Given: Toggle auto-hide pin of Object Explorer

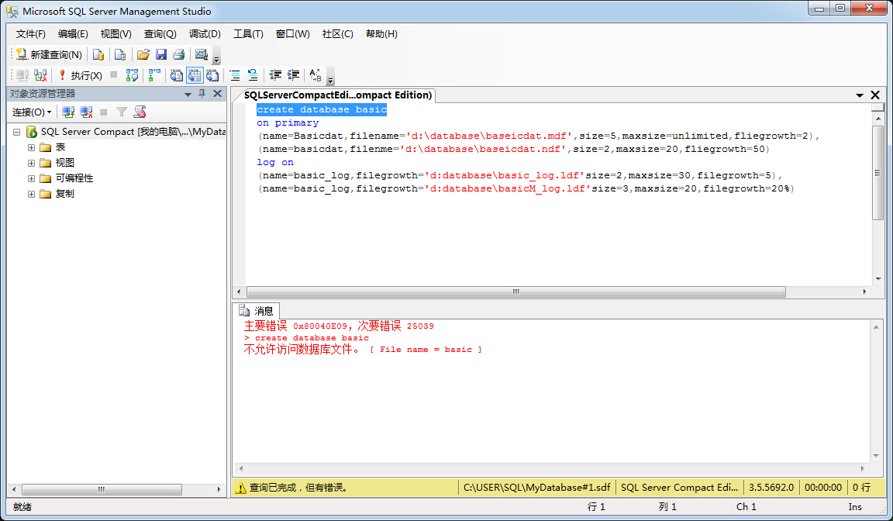Looking at the screenshot, I should [x=202, y=94].
